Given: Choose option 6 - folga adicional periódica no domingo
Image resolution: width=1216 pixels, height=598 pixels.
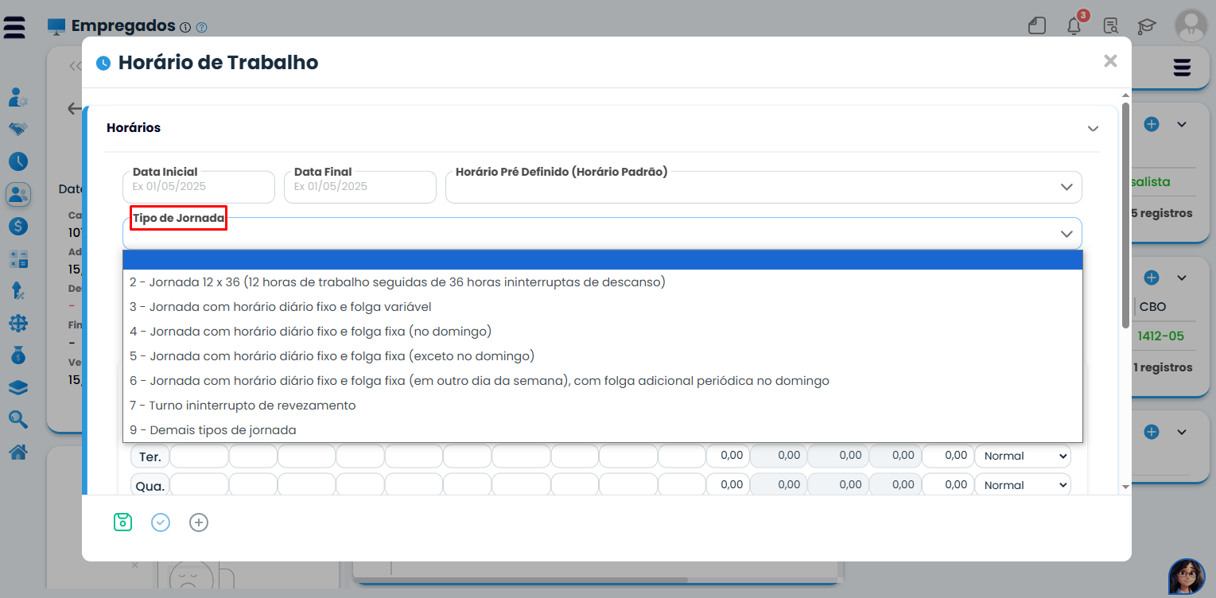Looking at the screenshot, I should (603, 380).
